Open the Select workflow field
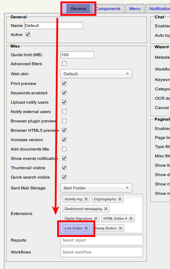170x269 pixels. (102, 252)
